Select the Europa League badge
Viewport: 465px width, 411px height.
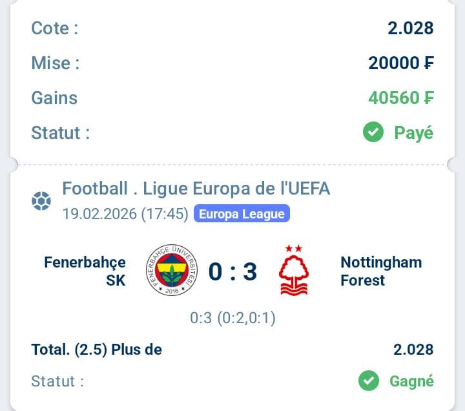(242, 214)
